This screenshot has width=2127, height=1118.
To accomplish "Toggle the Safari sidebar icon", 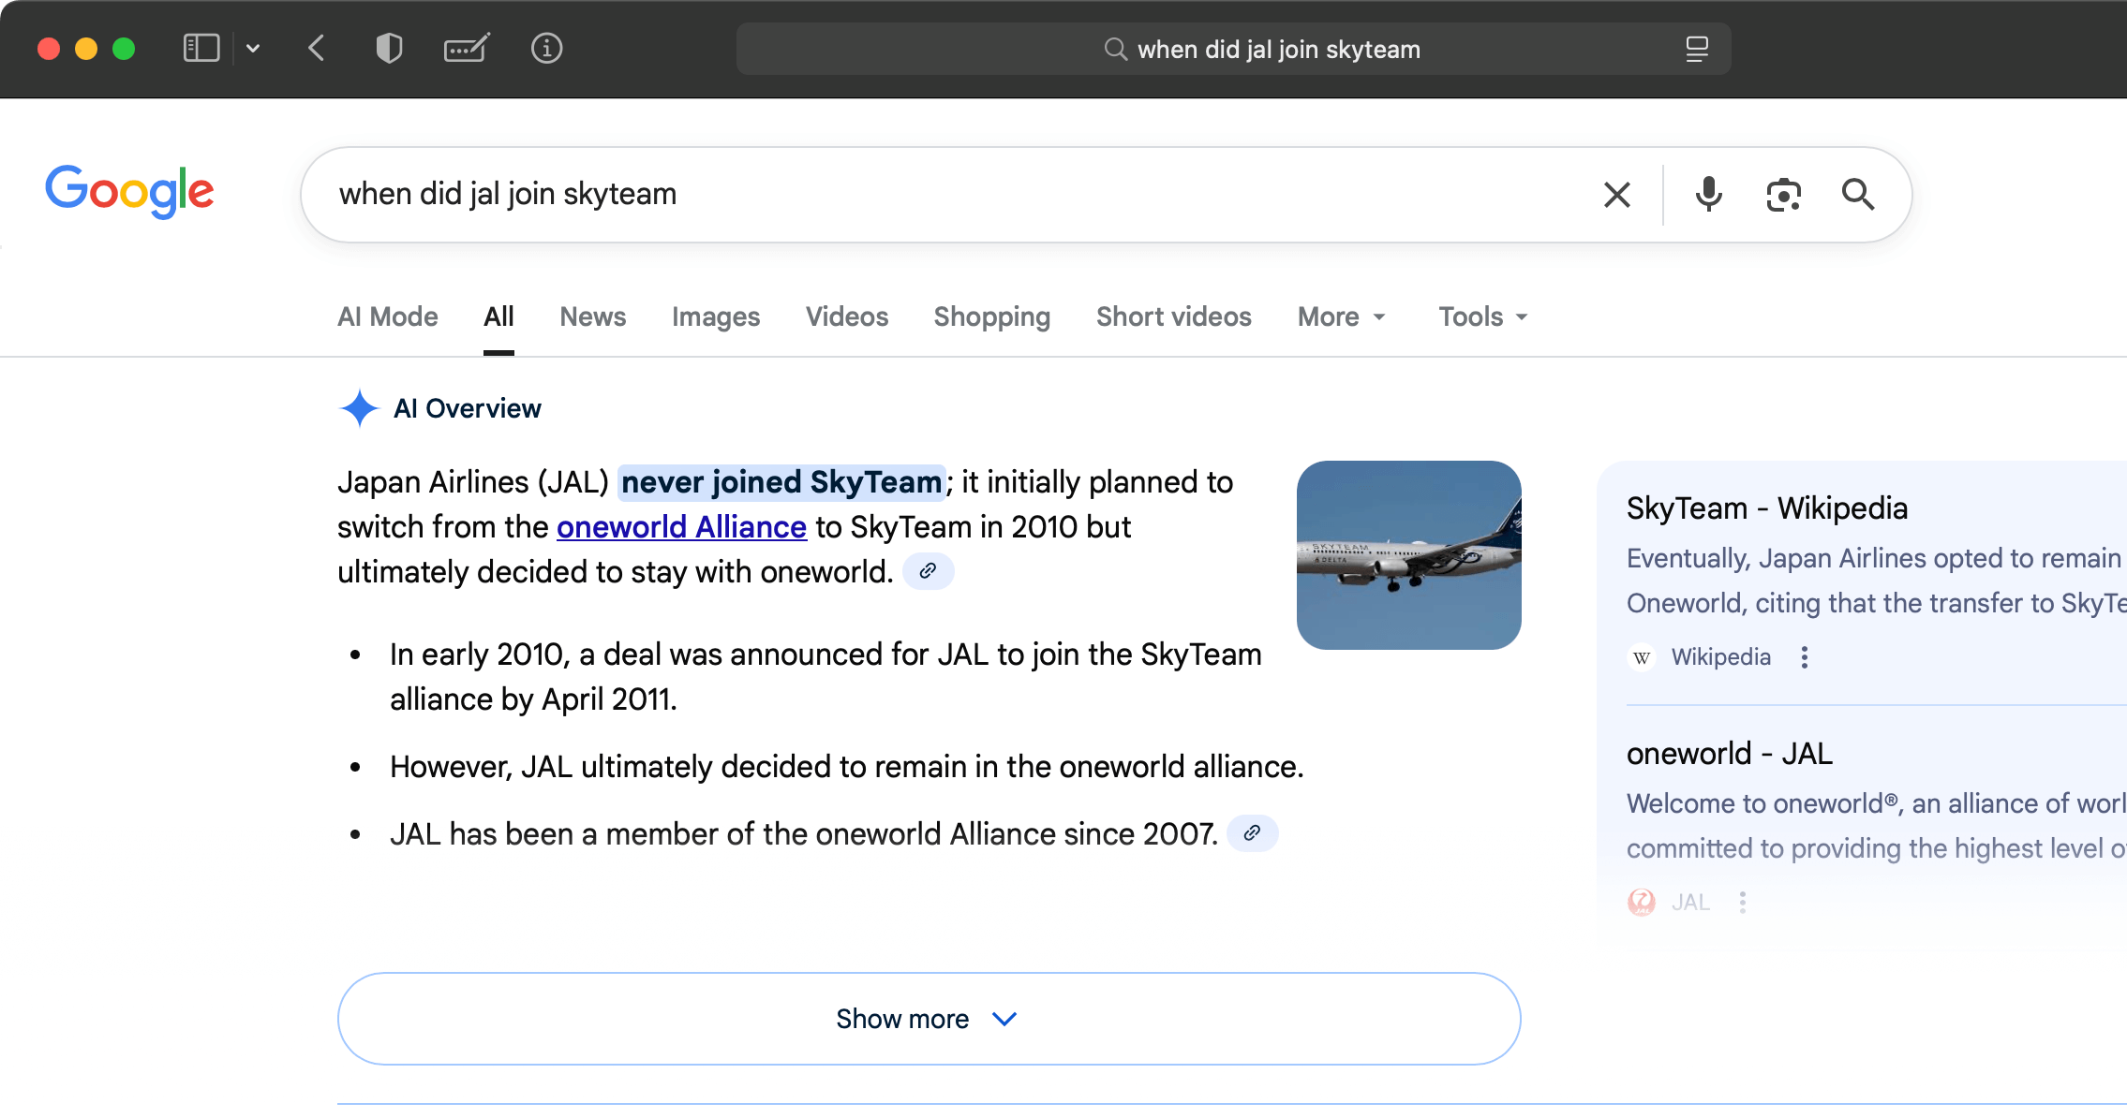I will [x=200, y=48].
